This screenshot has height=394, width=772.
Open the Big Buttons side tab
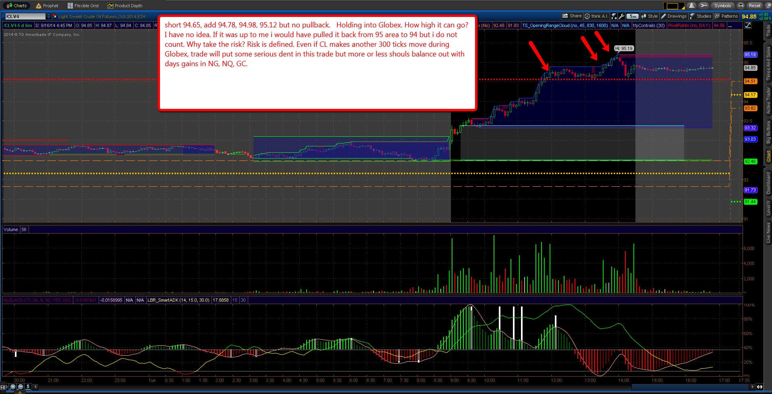[x=768, y=132]
